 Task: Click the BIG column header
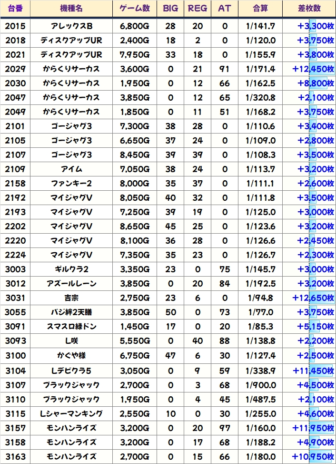tap(171, 8)
